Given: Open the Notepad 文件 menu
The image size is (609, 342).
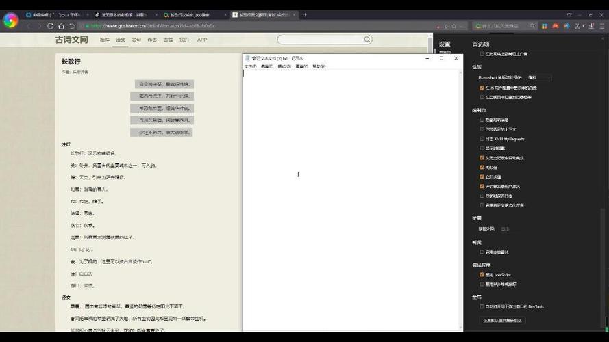Looking at the screenshot, I should (x=251, y=66).
